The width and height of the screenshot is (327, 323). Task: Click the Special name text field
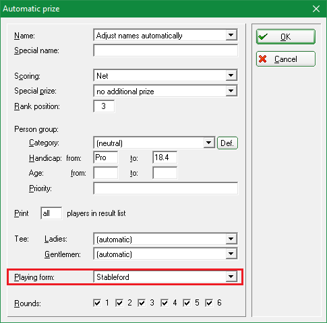[165, 50]
